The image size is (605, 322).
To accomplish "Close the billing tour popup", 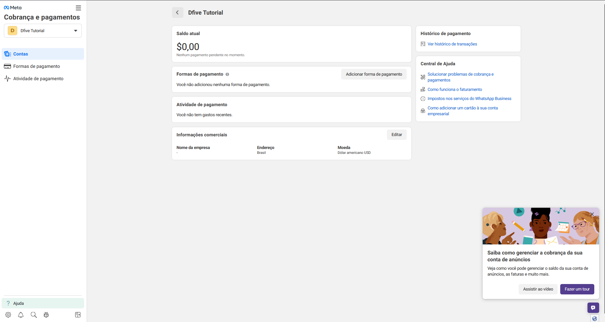I will click(592, 214).
